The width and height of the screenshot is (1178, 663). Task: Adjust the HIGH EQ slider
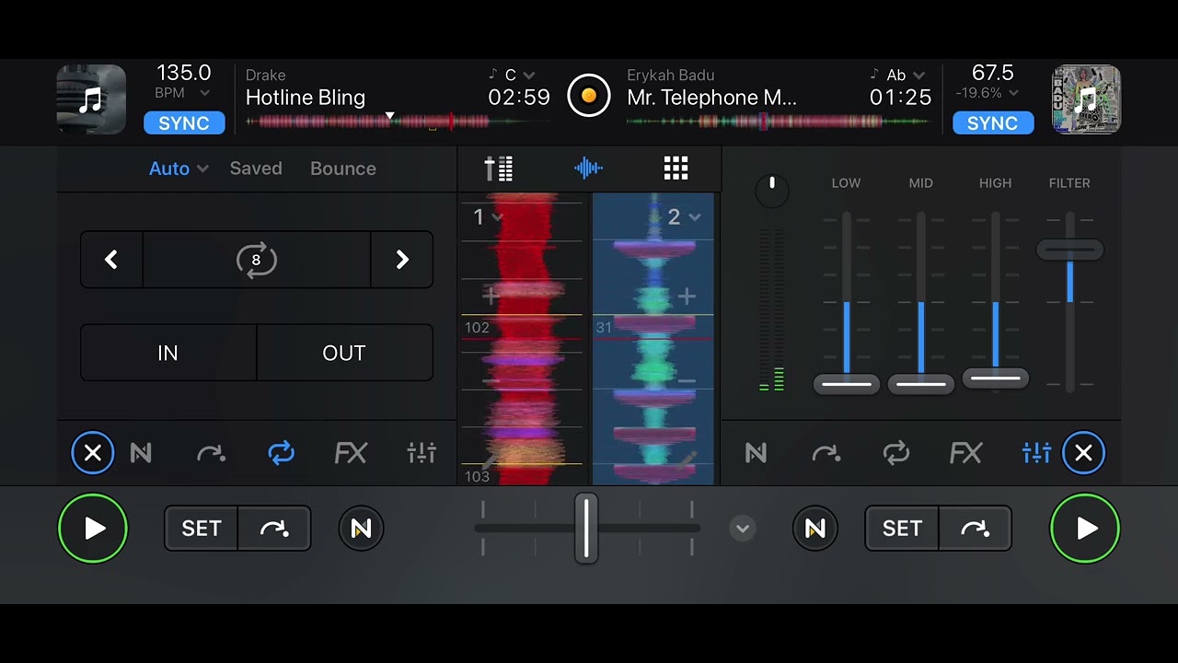tap(996, 378)
